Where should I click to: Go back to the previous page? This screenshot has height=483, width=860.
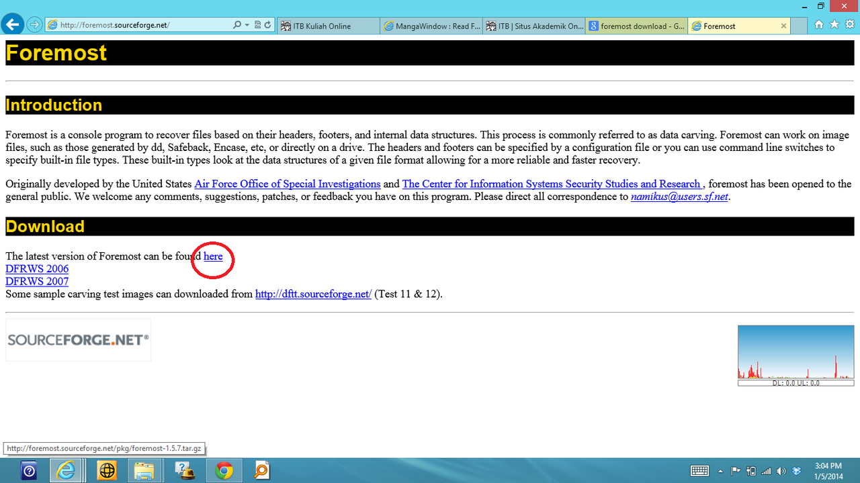11,25
